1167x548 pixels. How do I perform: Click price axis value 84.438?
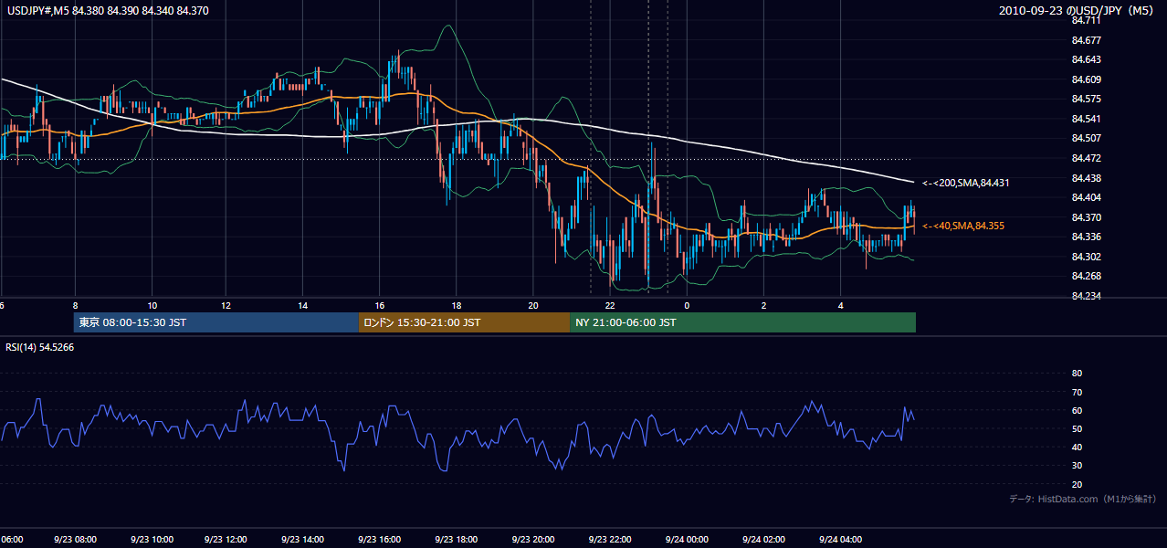1085,178
